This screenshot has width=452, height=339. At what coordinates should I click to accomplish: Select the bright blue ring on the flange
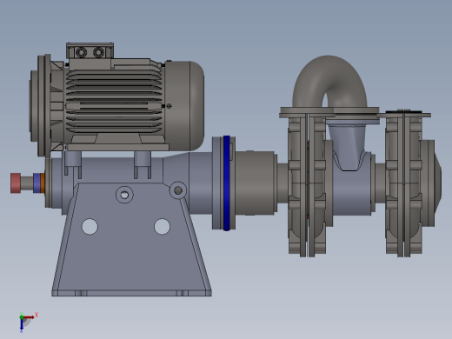(x=227, y=183)
